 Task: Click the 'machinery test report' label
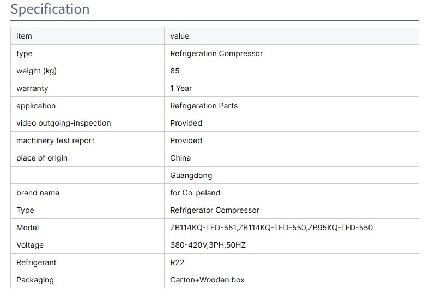pyautogui.click(x=55, y=140)
